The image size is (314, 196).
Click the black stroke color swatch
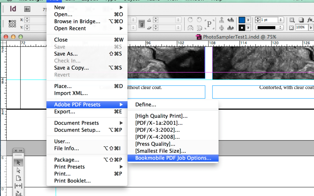point(242,28)
